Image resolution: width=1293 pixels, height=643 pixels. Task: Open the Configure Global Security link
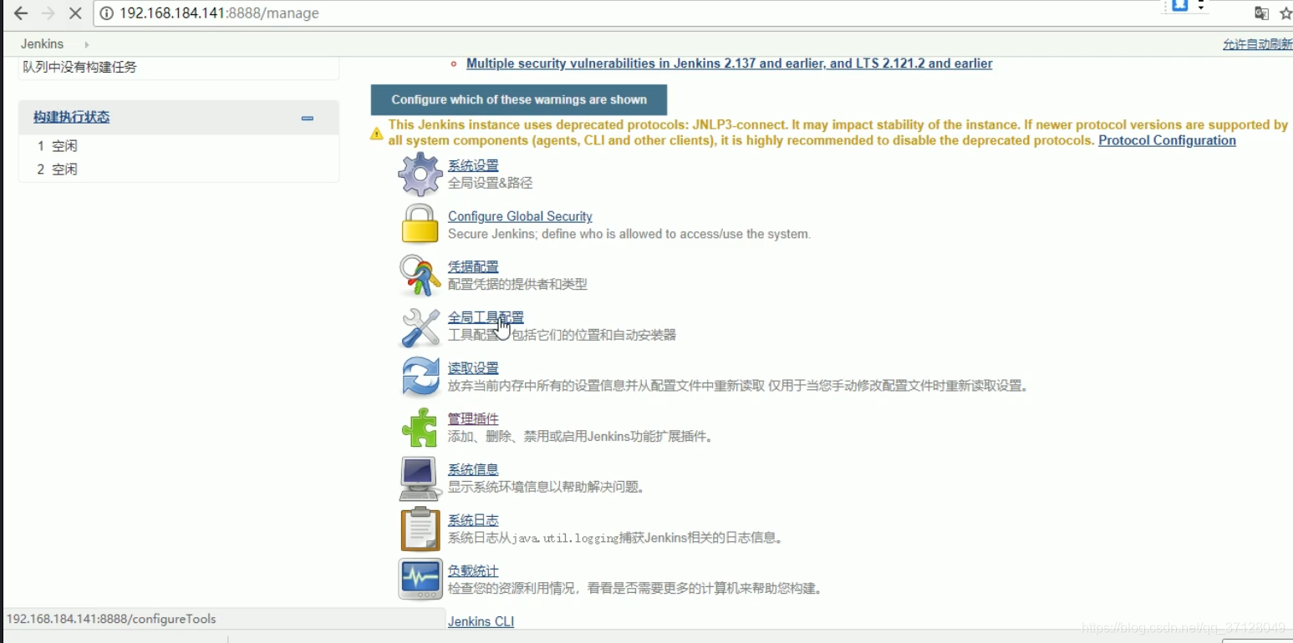pos(520,216)
